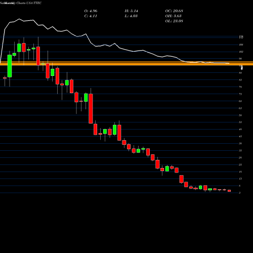The image size is (253, 253).
Task: Click the 102 price axis label
Action: point(241,52)
